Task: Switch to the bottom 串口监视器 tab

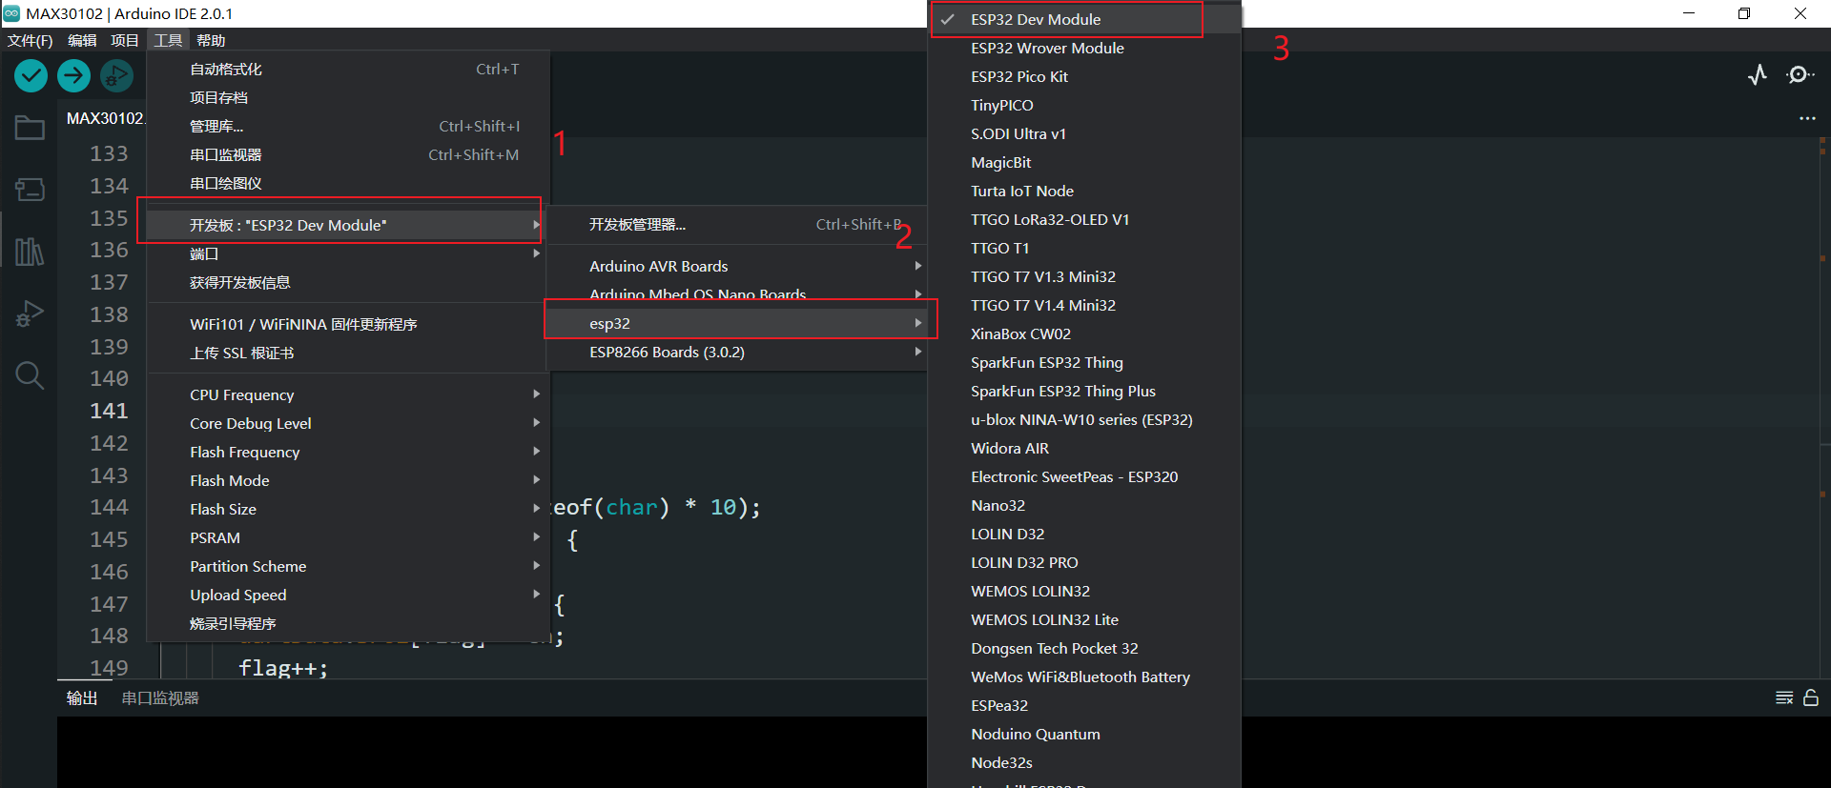Action: (160, 697)
